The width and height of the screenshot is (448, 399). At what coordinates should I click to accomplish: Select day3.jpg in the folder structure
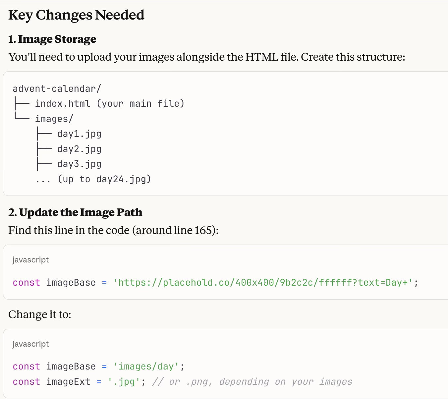79,164
